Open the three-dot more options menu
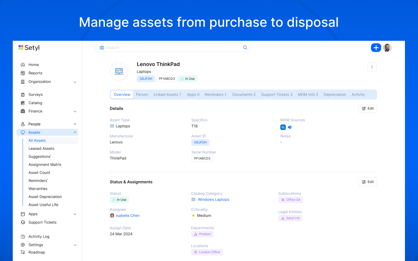418x261 pixels. (x=372, y=67)
